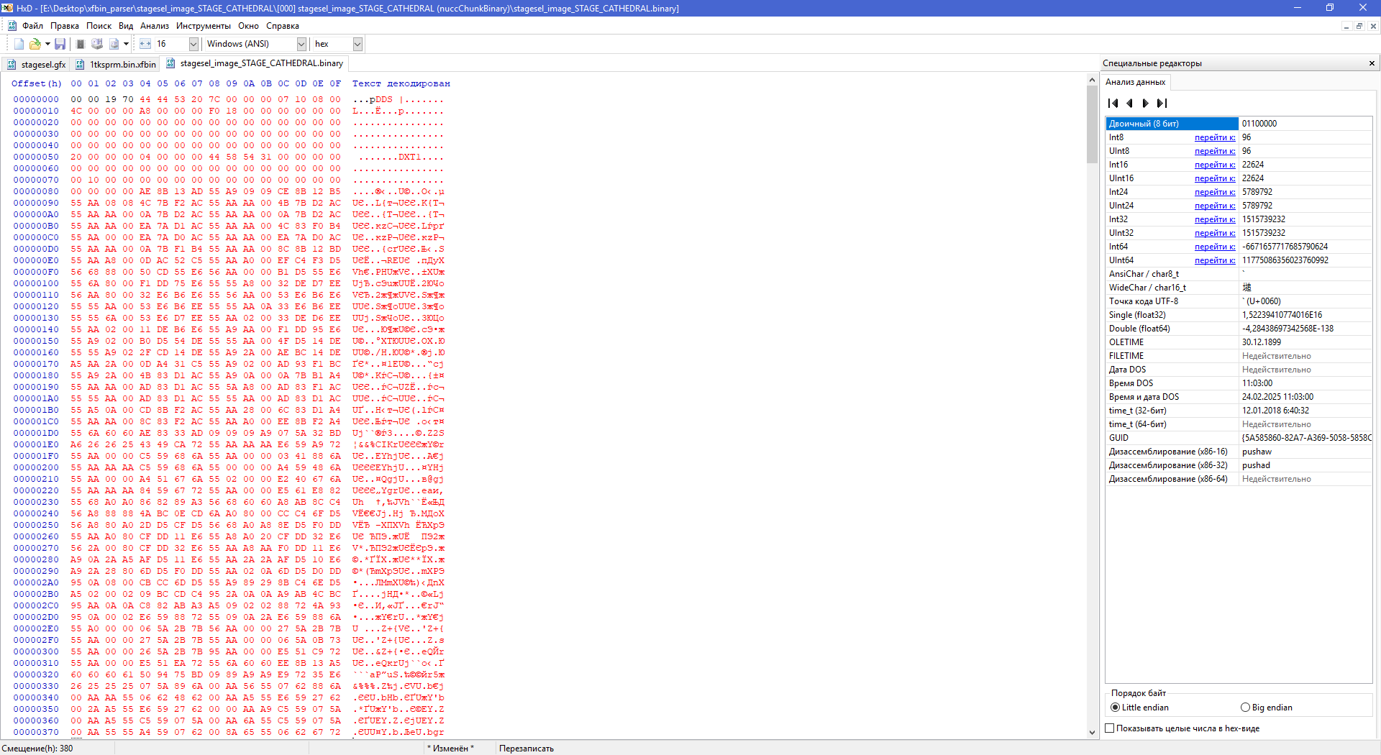1381x755 pixels.
Task: Click the Double (float64) row label
Action: click(x=1139, y=329)
